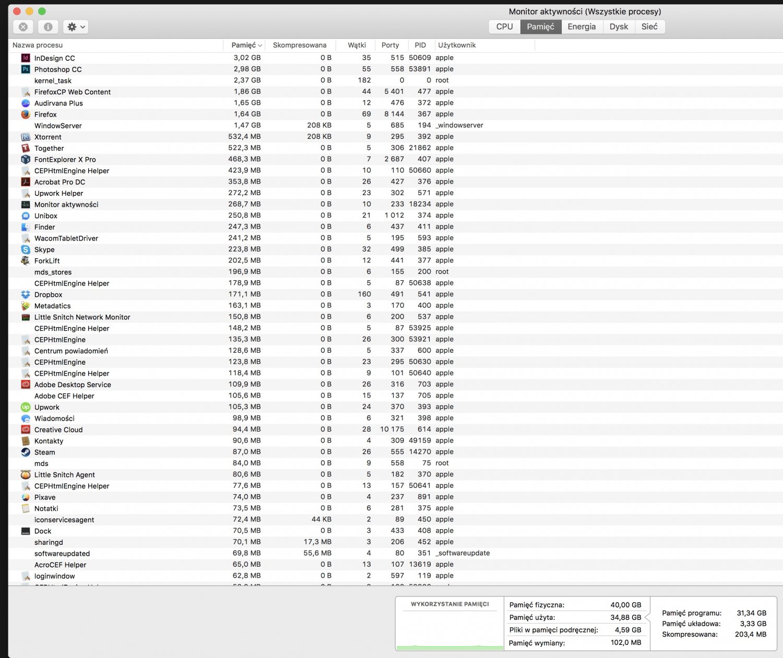783x658 pixels.
Task: Select the Audirvana Plus icon
Action: tap(26, 103)
